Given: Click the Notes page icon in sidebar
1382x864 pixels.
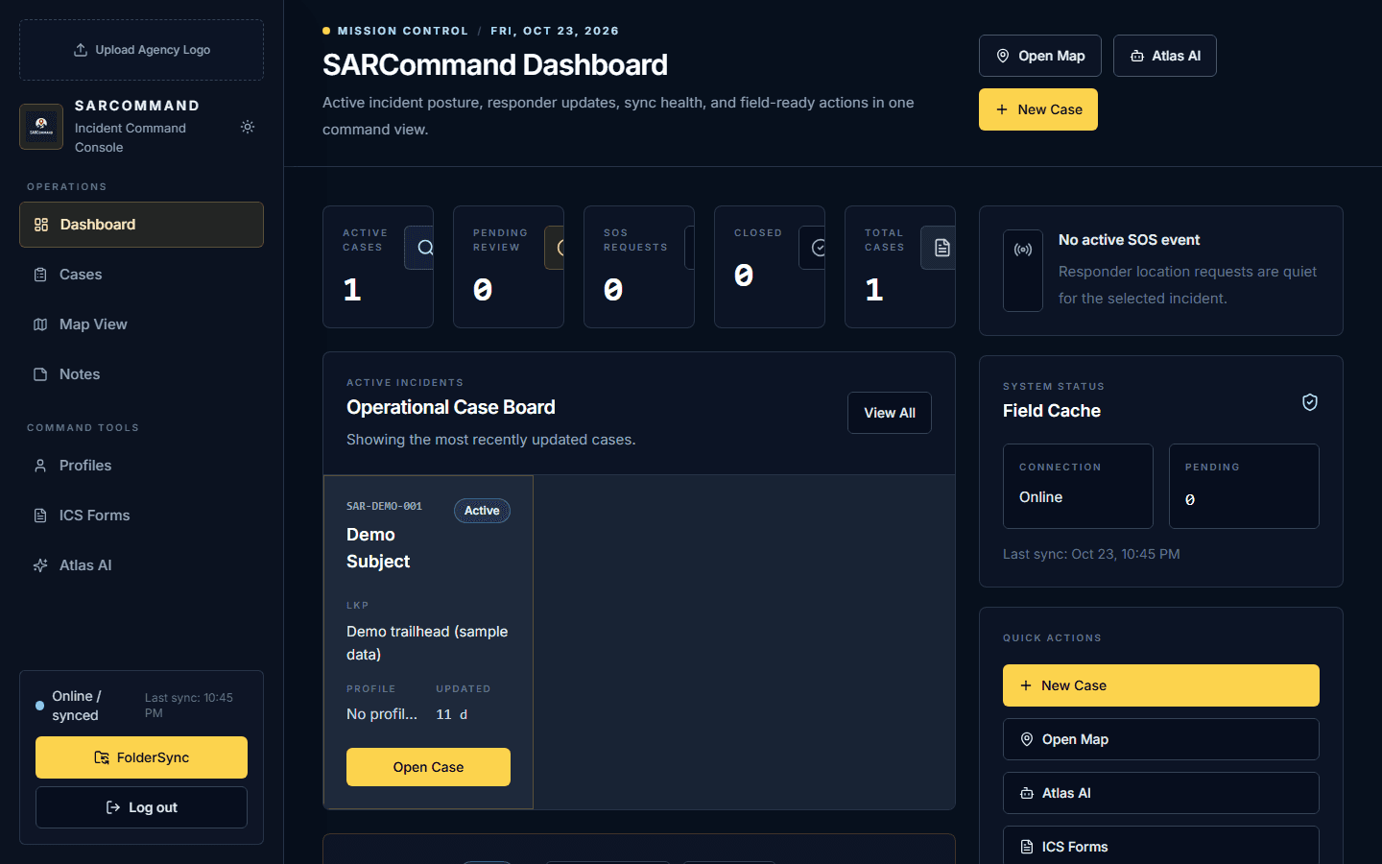Looking at the screenshot, I should click(x=40, y=374).
